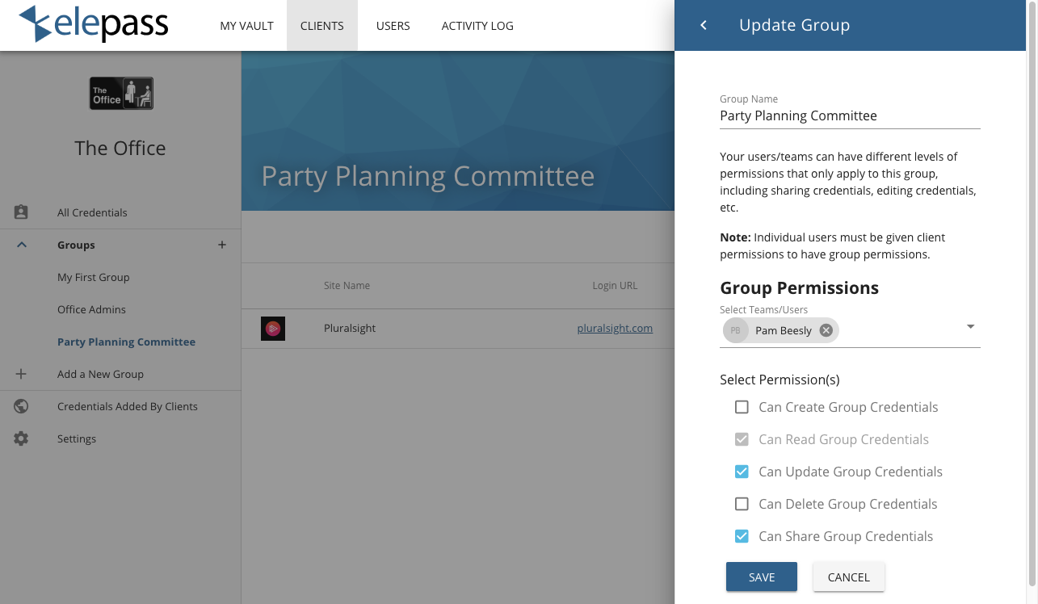Viewport: 1038px width, 604px height.
Task: Click inside the Group Name field
Action: pyautogui.click(x=848, y=115)
